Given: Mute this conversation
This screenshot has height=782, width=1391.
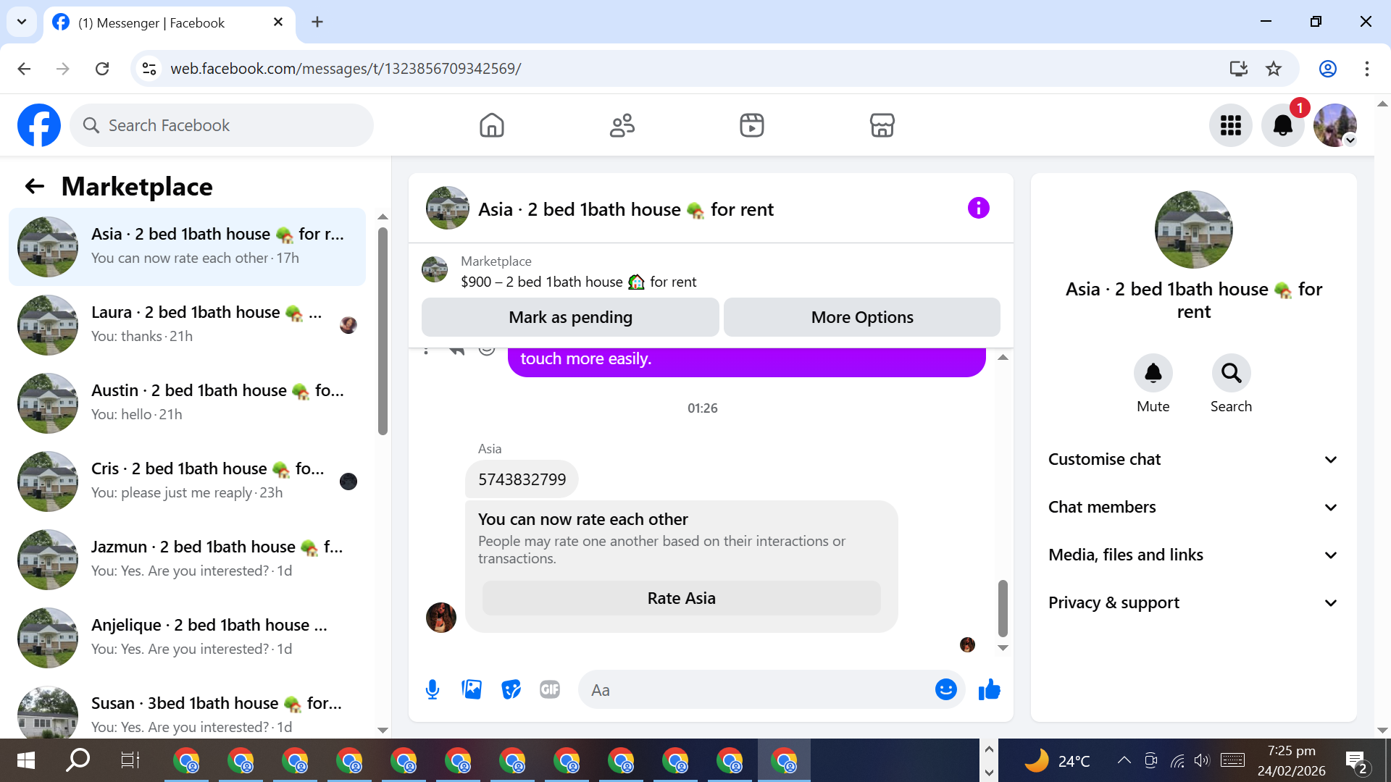Looking at the screenshot, I should tap(1153, 373).
